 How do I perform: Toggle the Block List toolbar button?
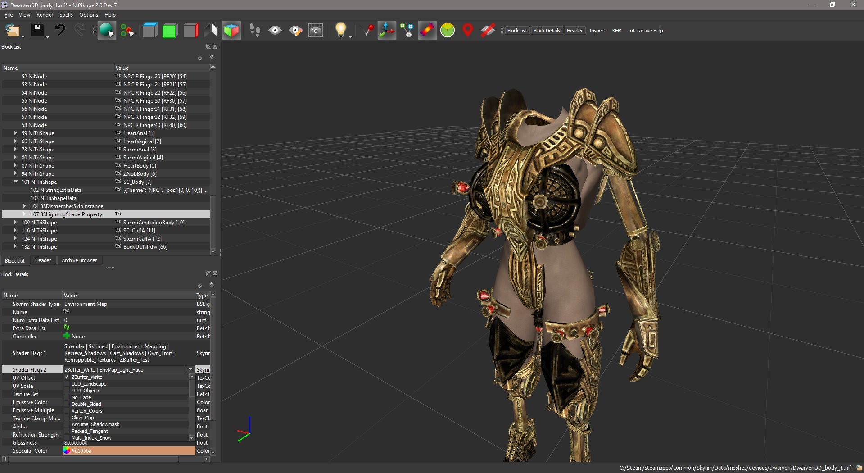pyautogui.click(x=517, y=31)
